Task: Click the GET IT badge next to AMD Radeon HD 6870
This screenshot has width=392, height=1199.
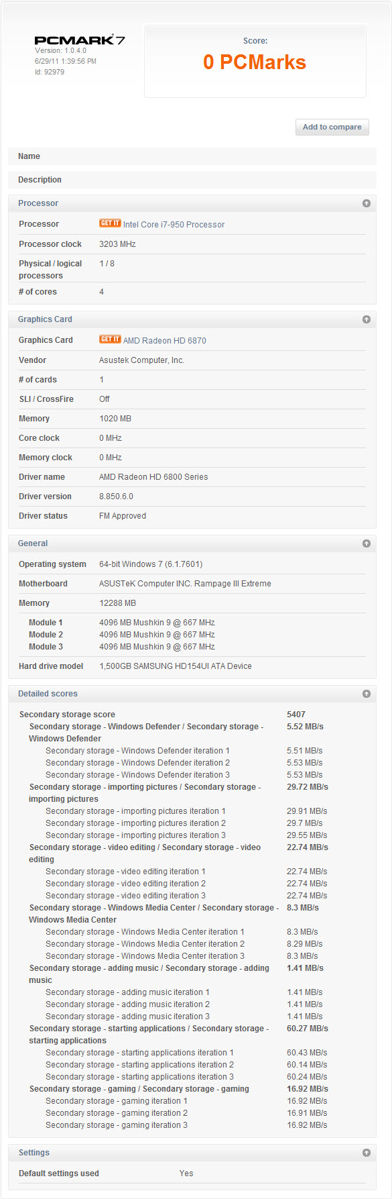Action: (110, 340)
